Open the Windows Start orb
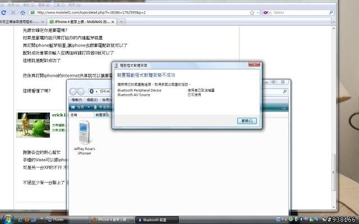The width and height of the screenshot is (359, 224). [x=8, y=220]
